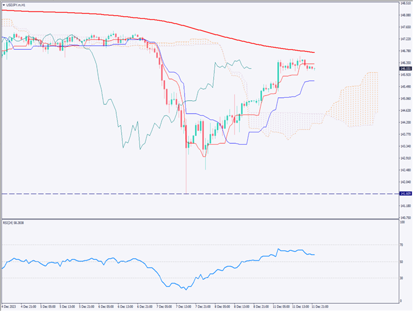This screenshot has width=413, height=311.
Task: Select the current price tag 146.151
Action: (404, 69)
